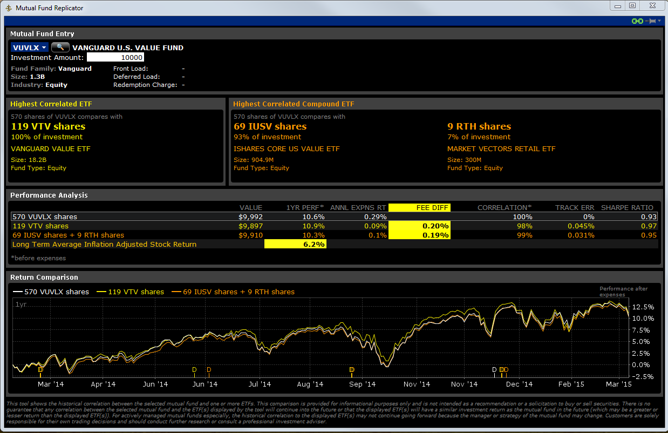Click the large 9 RTH shares heading
668x433 pixels.
tap(479, 126)
